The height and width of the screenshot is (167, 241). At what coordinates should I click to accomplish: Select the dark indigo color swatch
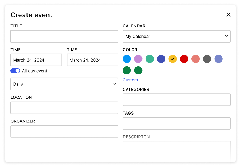[x=161, y=59]
